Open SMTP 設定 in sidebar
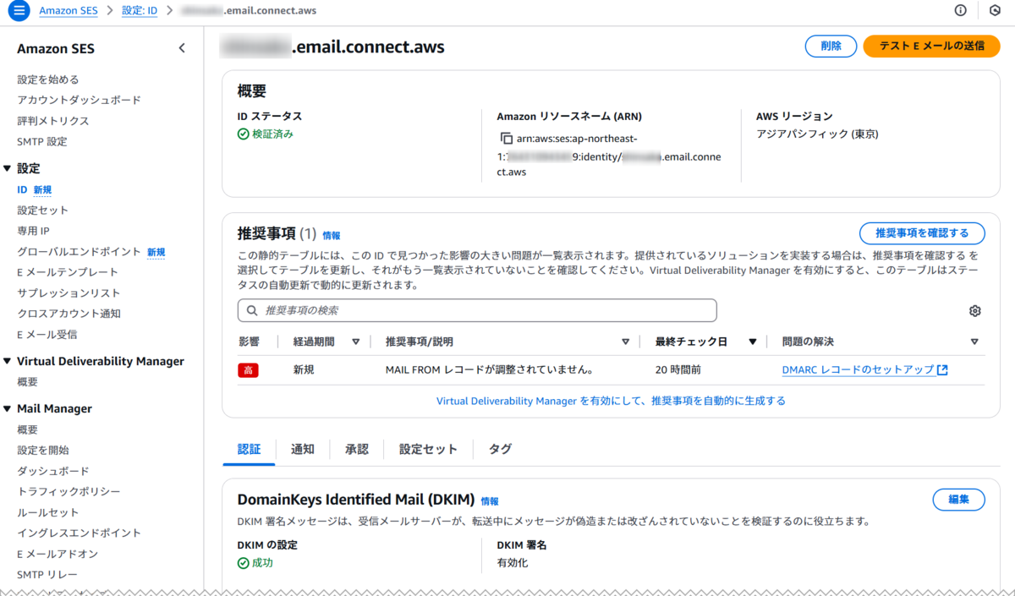Image resolution: width=1015 pixels, height=596 pixels. [41, 141]
